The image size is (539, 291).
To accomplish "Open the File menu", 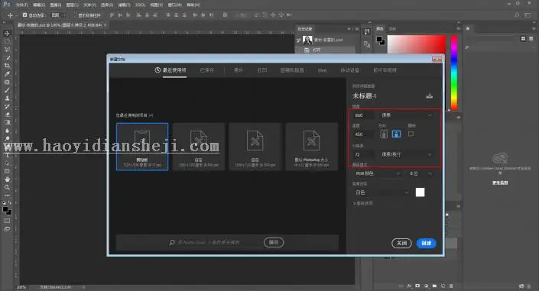I will pos(21,5).
